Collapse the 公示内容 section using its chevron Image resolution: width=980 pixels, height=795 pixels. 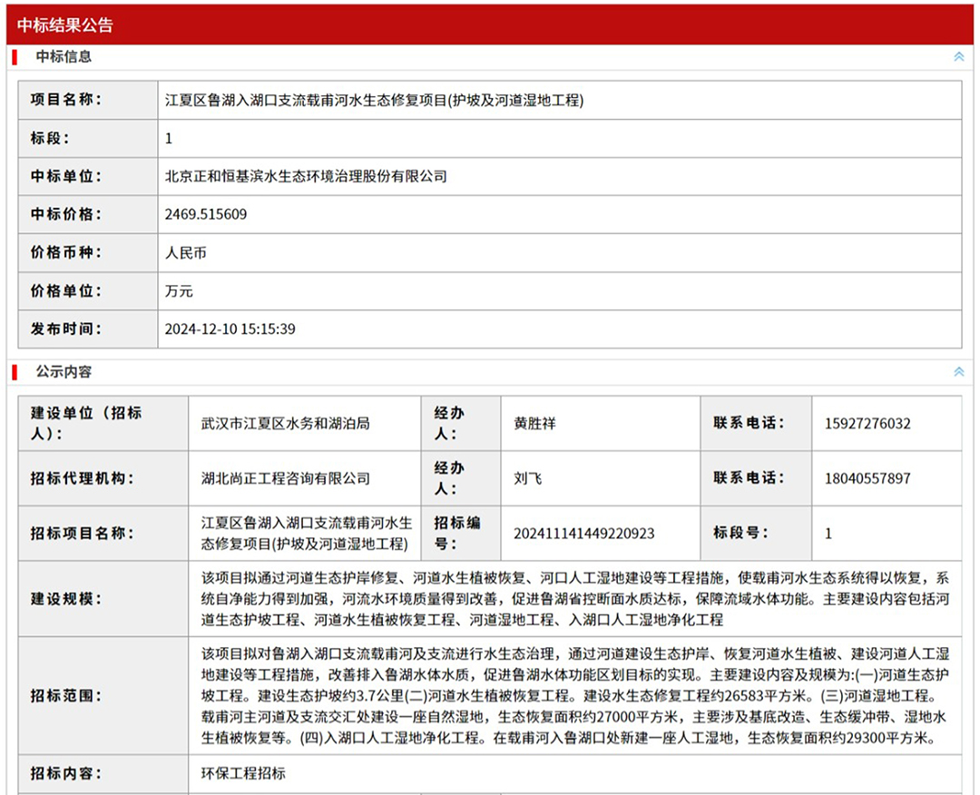(x=958, y=372)
